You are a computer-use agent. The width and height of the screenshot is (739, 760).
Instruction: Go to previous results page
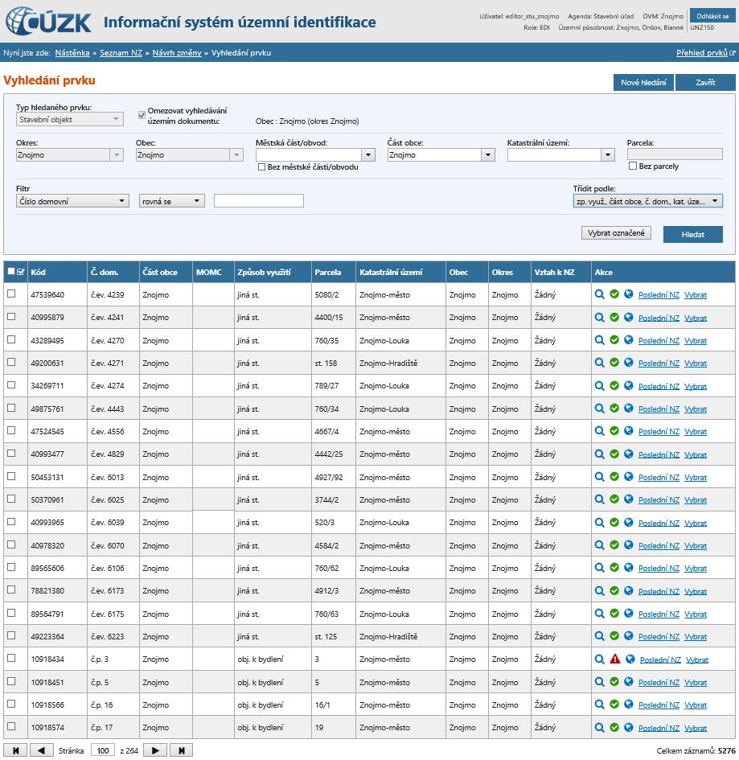(x=42, y=750)
